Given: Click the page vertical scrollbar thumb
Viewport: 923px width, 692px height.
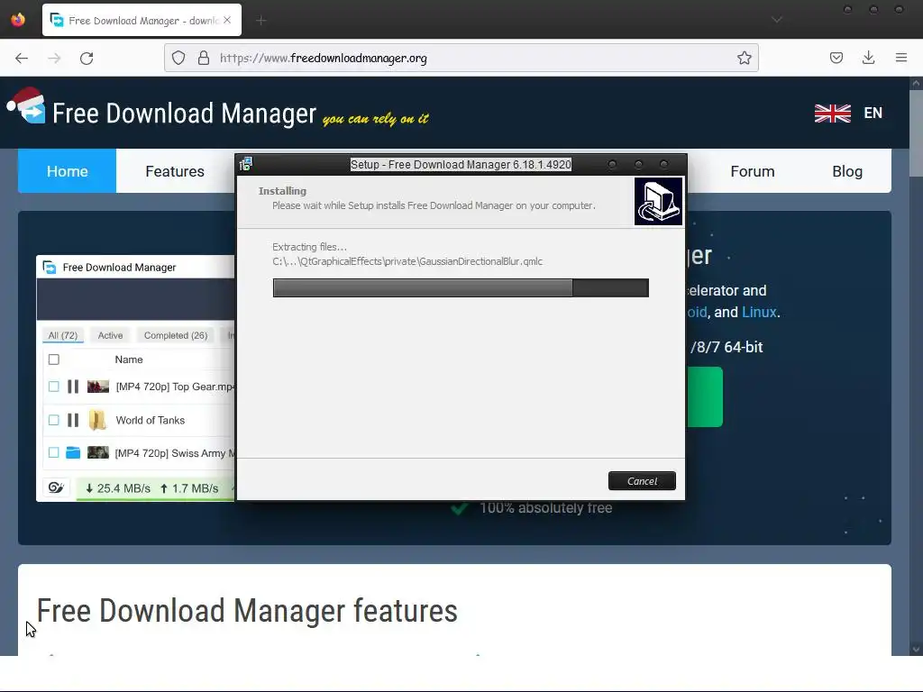Looking at the screenshot, I should tap(916, 132).
